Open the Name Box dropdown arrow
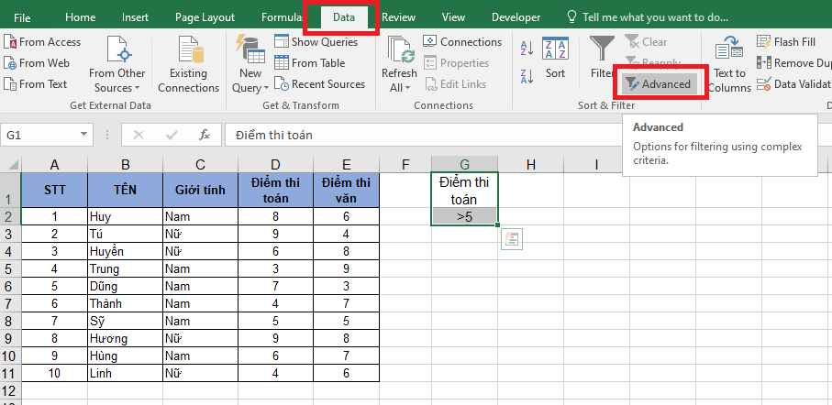832x405 pixels. coord(85,135)
